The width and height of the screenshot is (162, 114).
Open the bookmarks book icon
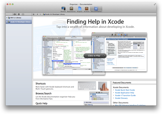coord(23,14)
